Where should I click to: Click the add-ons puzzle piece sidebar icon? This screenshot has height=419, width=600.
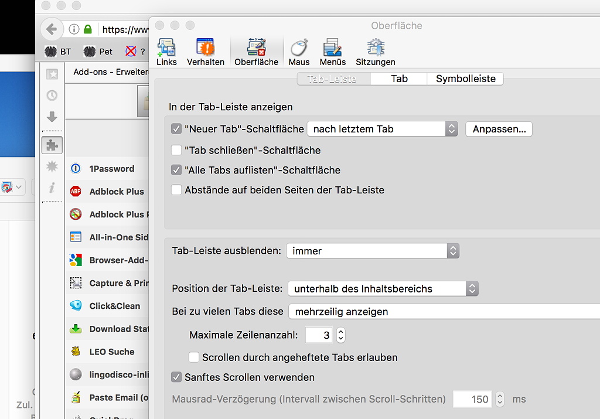click(x=52, y=145)
